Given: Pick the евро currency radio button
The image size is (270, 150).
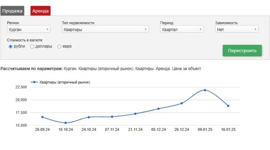Looking at the screenshot, I should [x=59, y=46].
